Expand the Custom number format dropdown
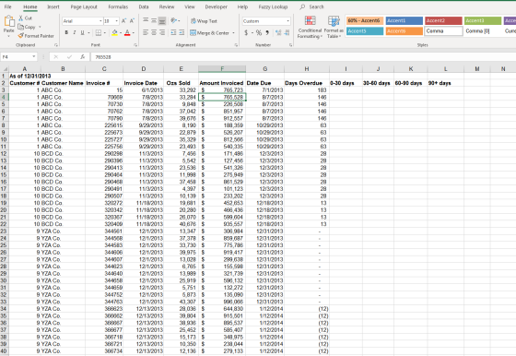 (x=287, y=21)
